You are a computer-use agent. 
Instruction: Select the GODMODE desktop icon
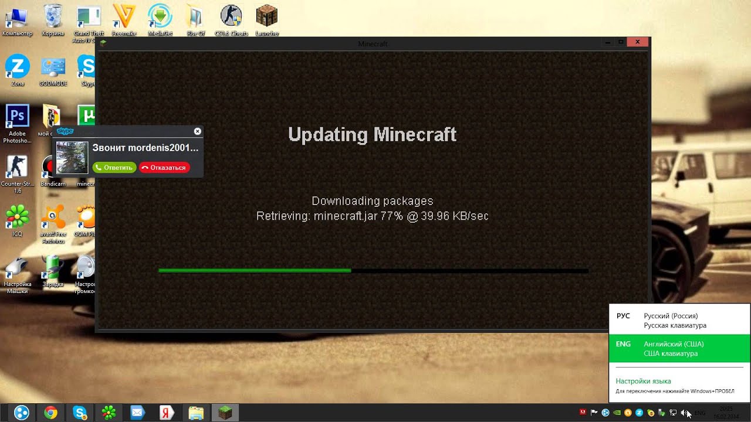click(53, 70)
